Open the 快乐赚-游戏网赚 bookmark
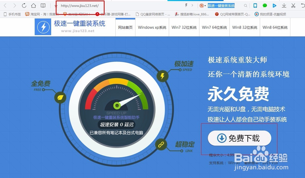This screenshot has height=178, width=305. click(113, 14)
